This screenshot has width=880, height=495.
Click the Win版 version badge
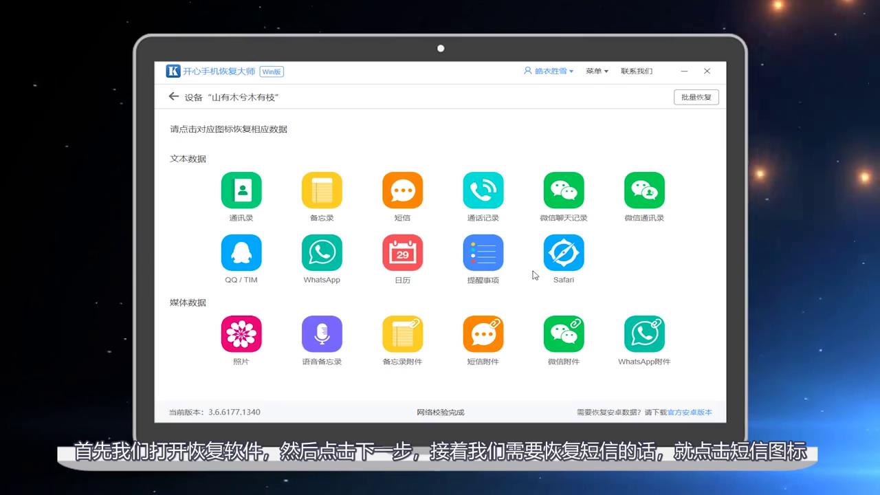[x=272, y=71]
